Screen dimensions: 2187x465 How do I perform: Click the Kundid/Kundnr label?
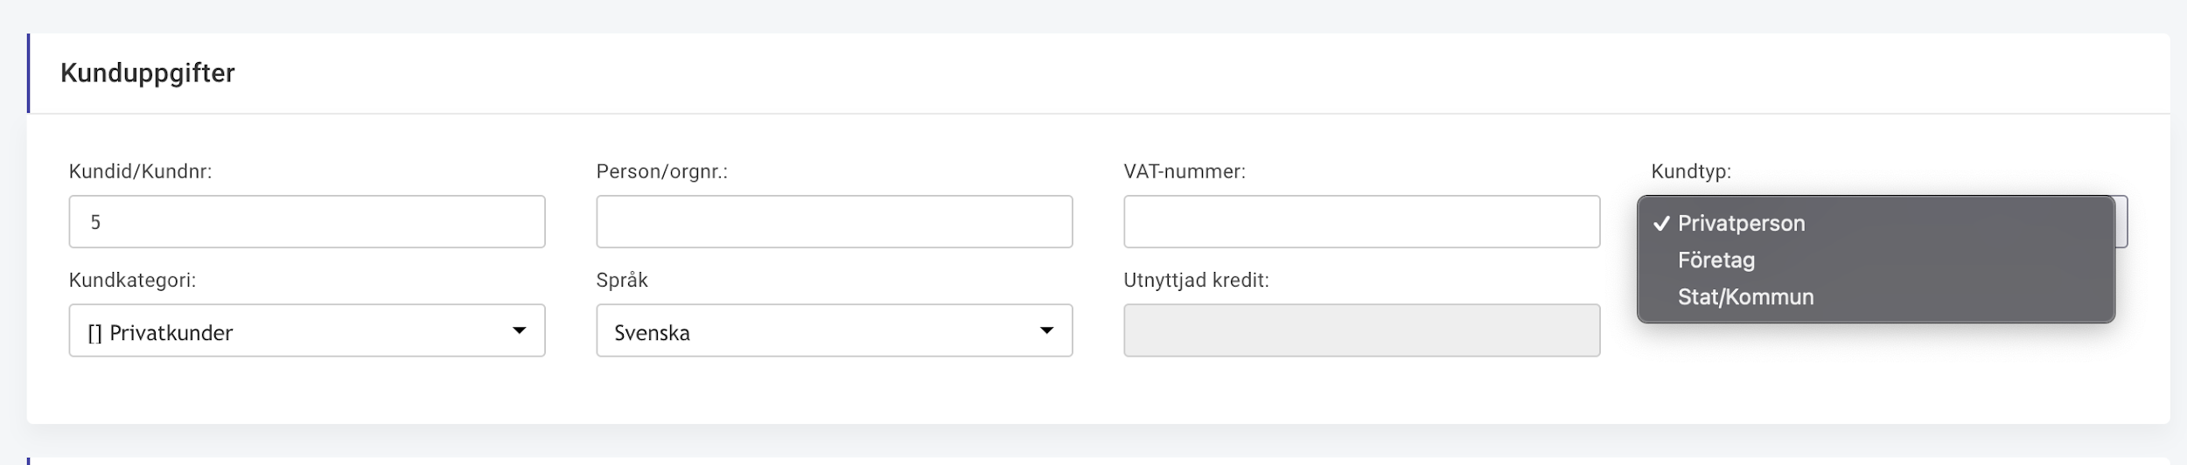click(140, 172)
